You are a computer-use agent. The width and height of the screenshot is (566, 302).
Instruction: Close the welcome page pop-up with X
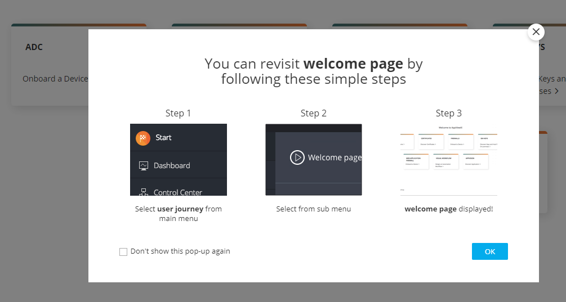536,31
